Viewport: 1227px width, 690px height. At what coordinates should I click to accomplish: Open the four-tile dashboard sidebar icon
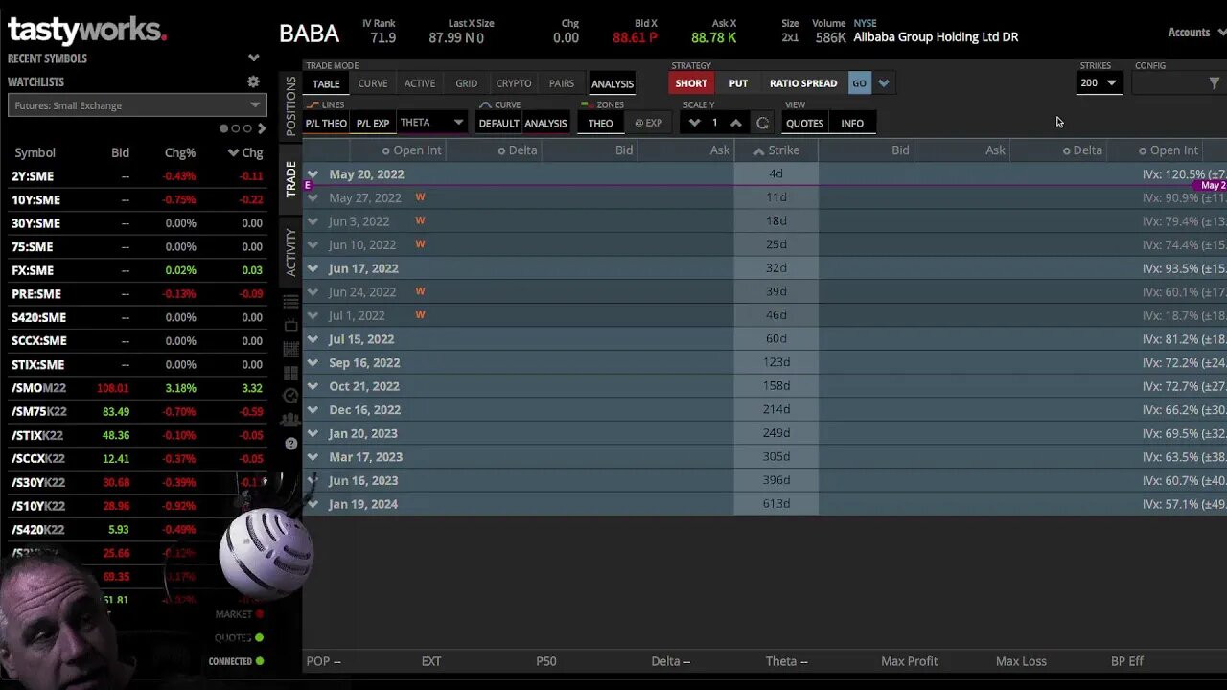tap(291, 373)
